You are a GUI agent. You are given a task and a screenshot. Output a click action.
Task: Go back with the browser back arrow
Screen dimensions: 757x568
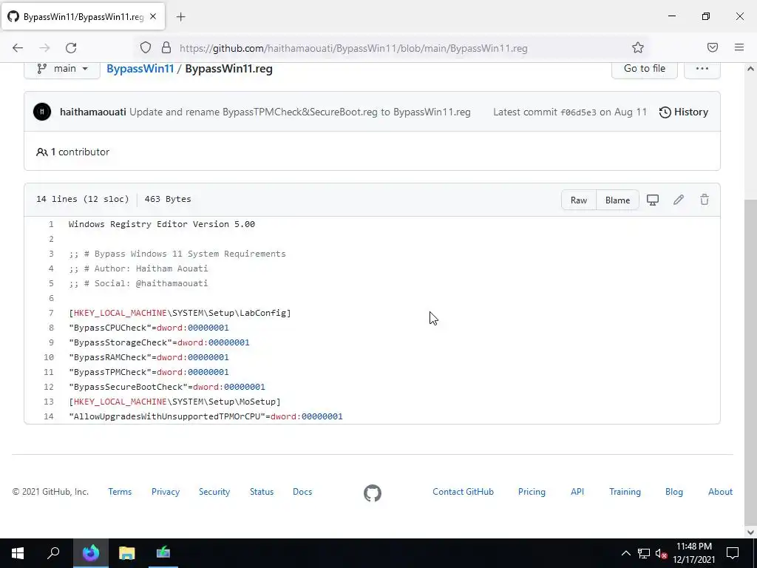18,48
